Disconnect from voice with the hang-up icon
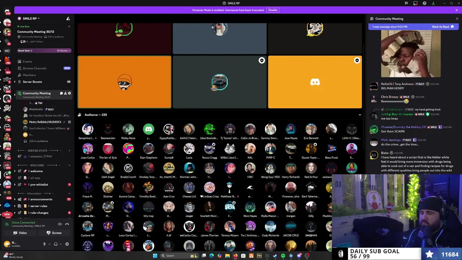Image resolution: width=462 pixels, height=260 pixels. (67, 224)
